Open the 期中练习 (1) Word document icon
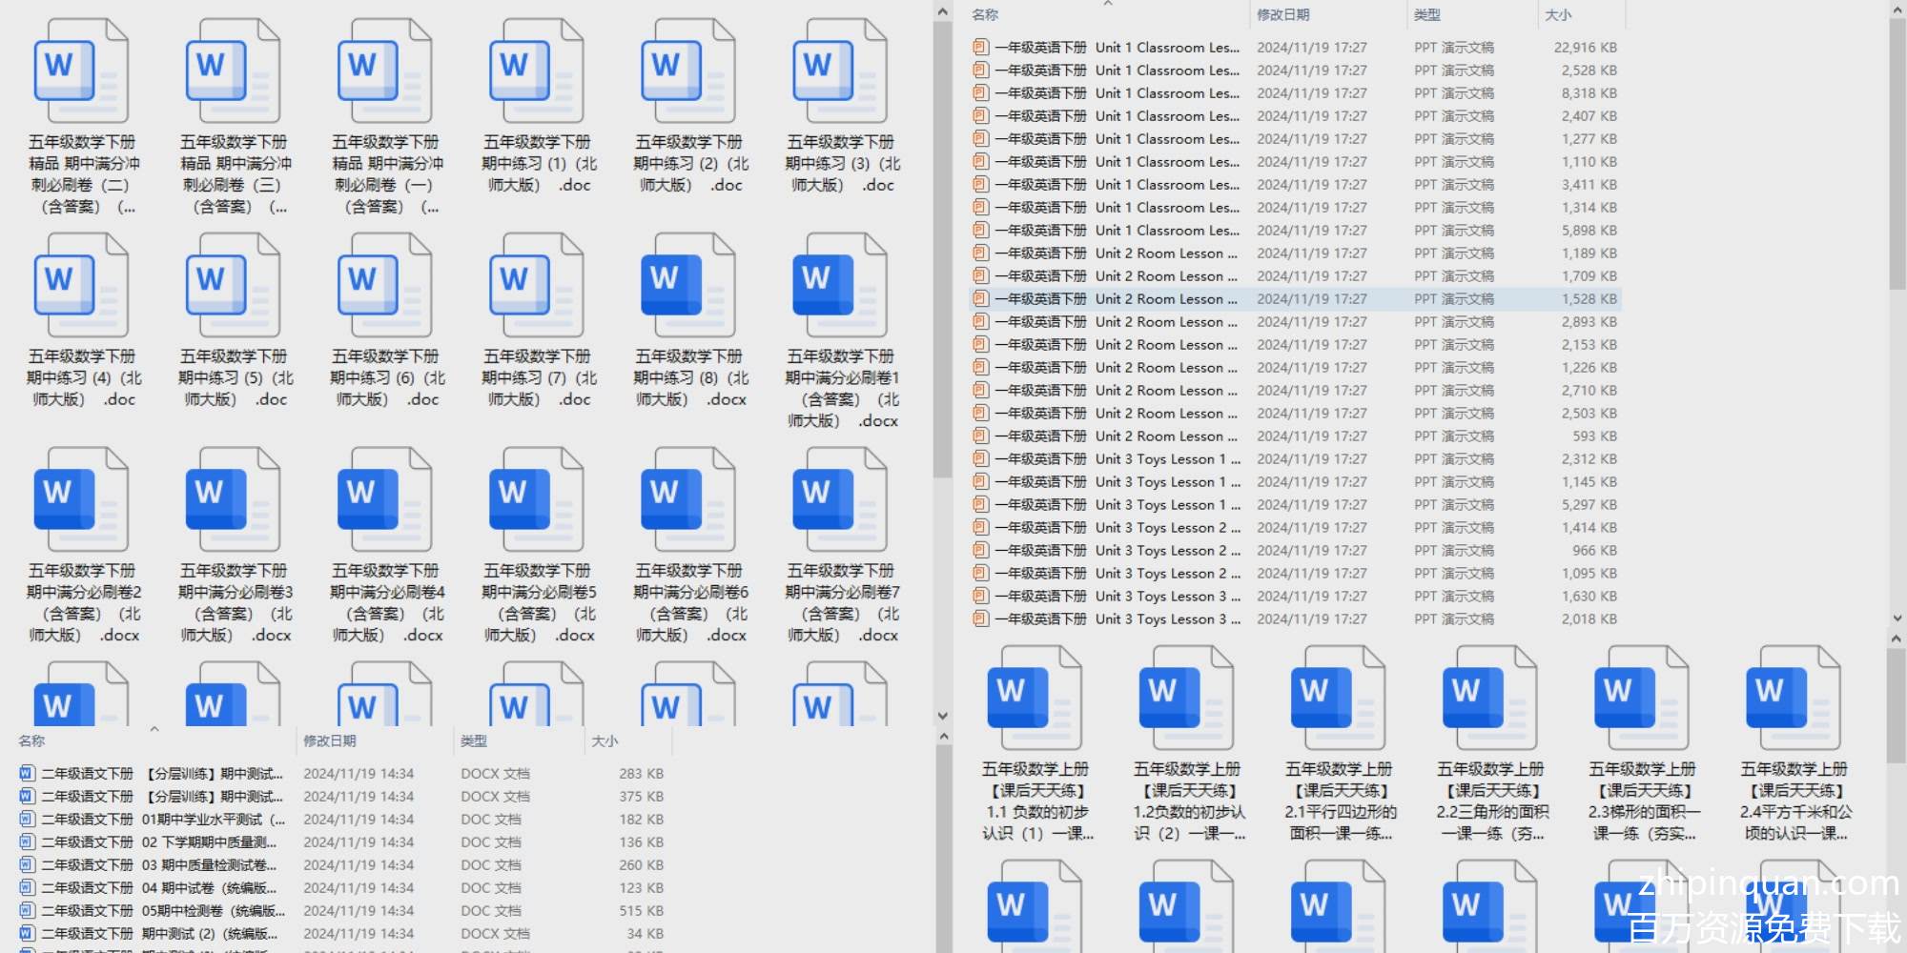The height and width of the screenshot is (953, 1907). click(535, 72)
